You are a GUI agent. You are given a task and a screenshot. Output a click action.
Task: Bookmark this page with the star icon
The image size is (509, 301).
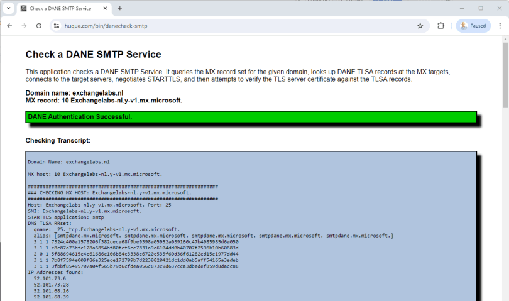(420, 26)
